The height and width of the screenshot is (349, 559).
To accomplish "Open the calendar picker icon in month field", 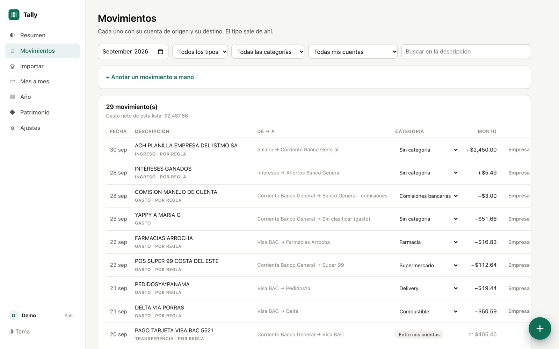I will pyautogui.click(x=160, y=52).
